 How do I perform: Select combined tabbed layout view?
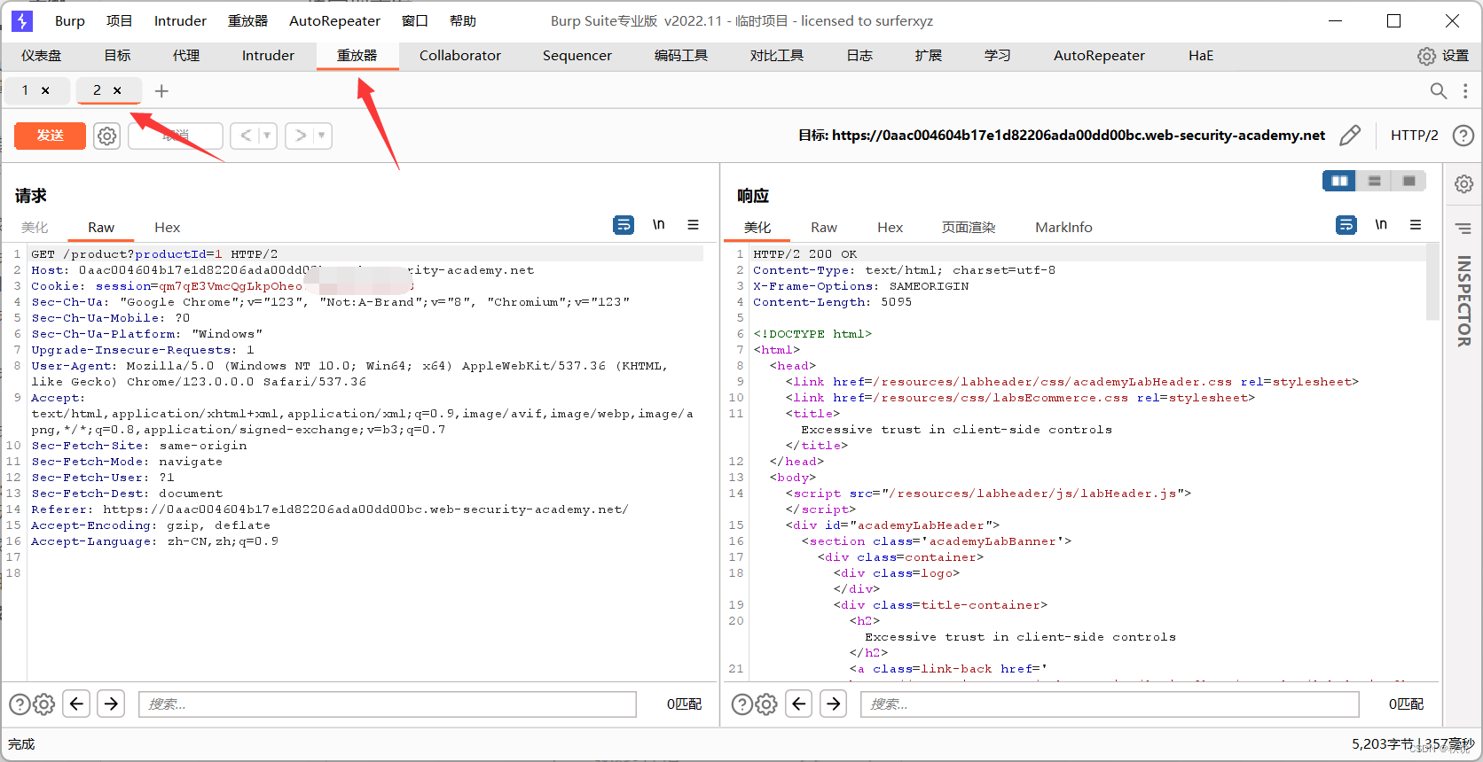[x=1408, y=181]
